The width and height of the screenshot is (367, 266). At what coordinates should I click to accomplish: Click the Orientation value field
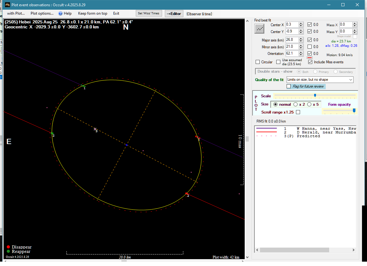[292, 53]
